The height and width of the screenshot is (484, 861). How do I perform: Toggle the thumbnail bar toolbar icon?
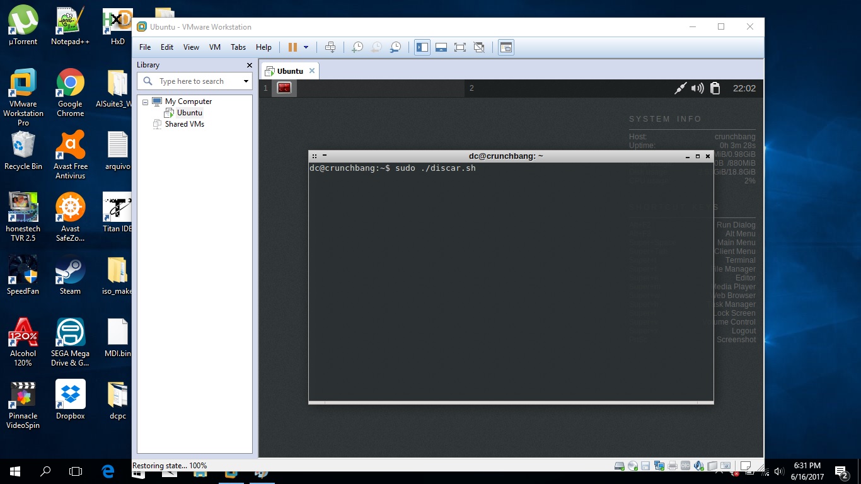point(441,47)
